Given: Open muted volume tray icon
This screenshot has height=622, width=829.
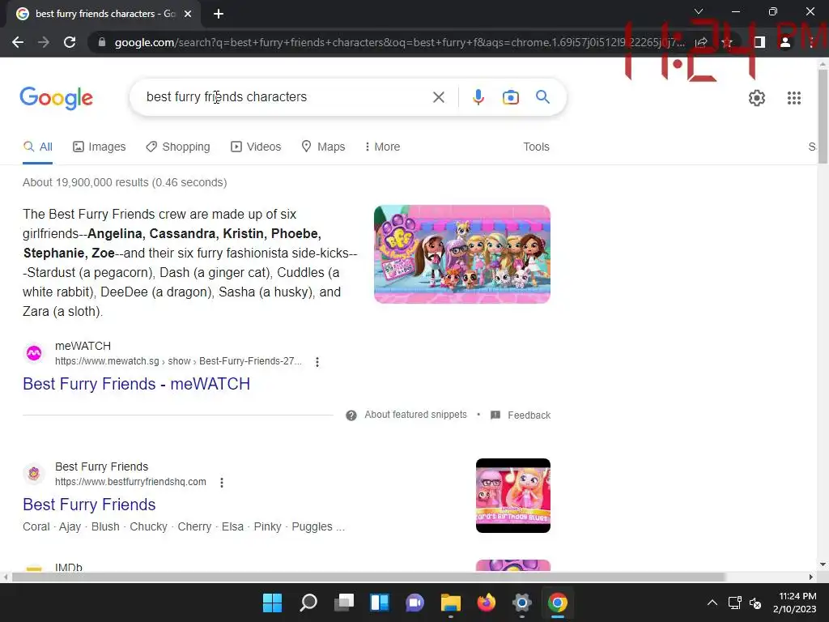Looking at the screenshot, I should (755, 603).
